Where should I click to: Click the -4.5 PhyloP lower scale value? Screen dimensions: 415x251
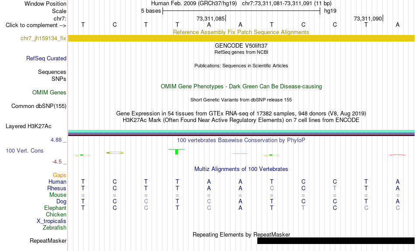click(57, 162)
